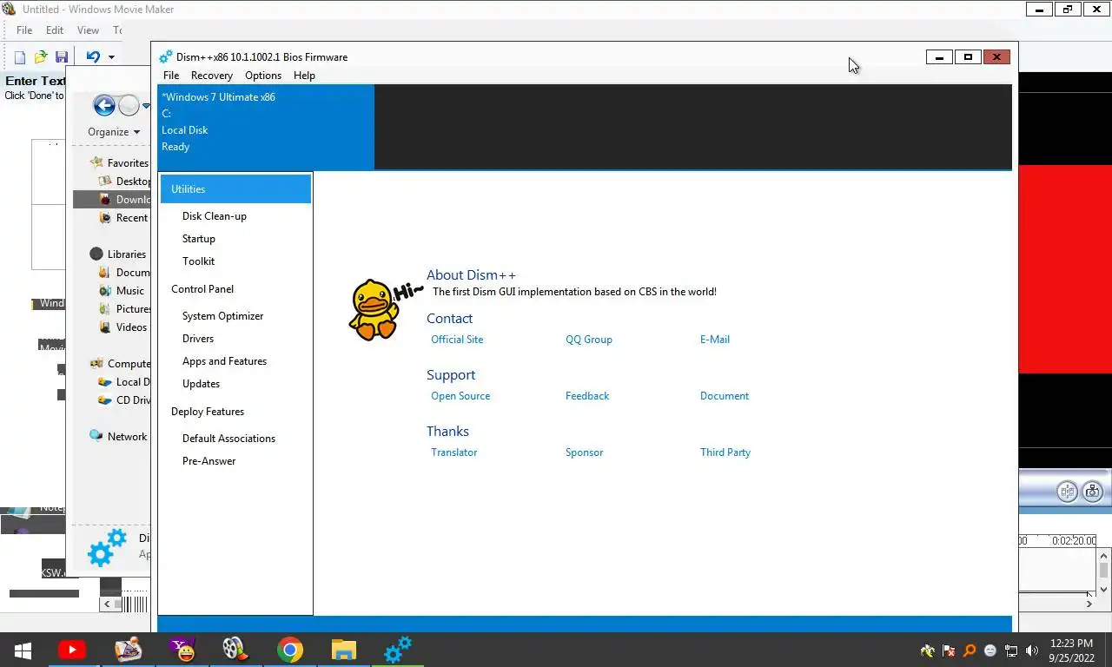Open Toolkit in Dism++ sidebar
Viewport: 1112px width, 667px height.
click(199, 261)
